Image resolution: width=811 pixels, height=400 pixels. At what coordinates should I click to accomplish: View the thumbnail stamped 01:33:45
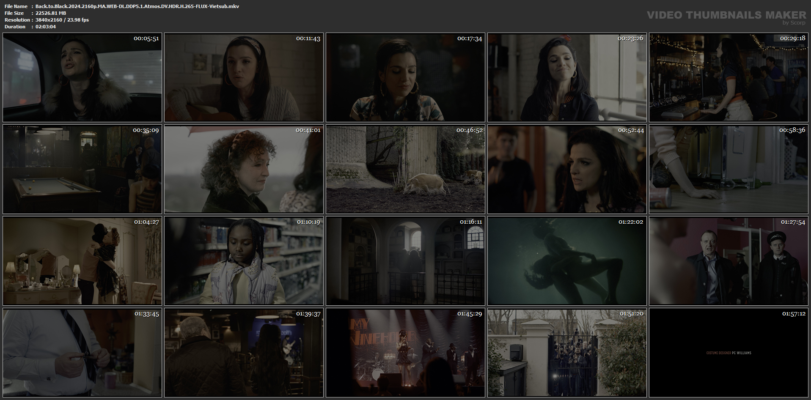tap(82, 353)
